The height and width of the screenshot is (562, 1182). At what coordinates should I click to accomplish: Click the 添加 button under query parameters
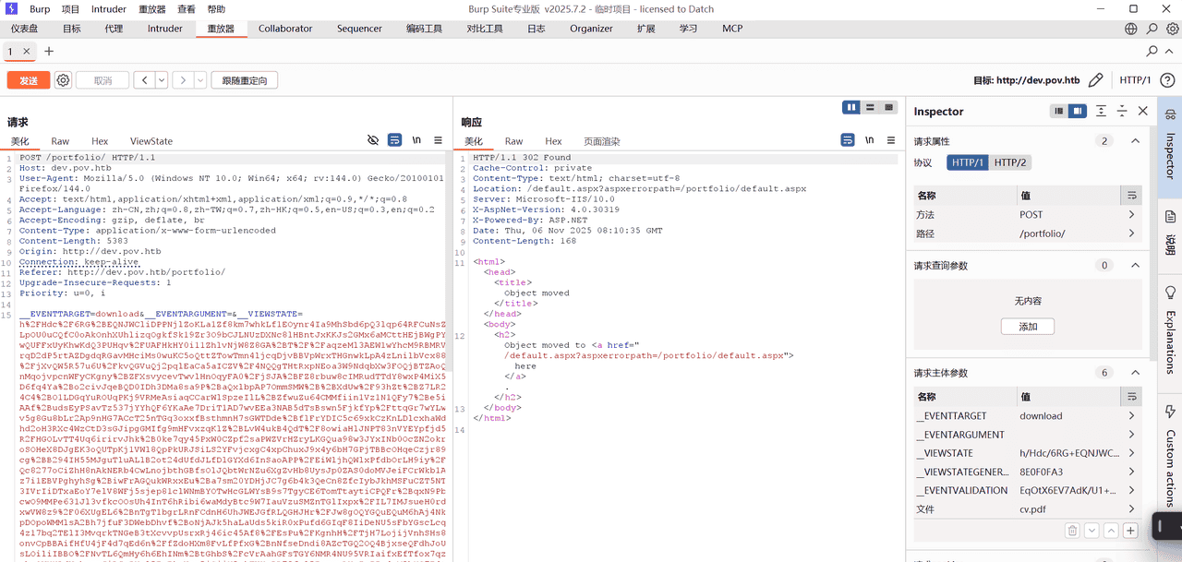pyautogui.click(x=1028, y=326)
